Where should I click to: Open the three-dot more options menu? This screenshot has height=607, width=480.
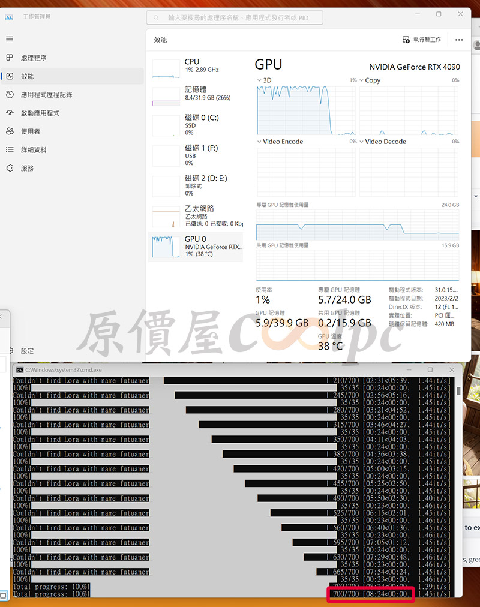pos(459,40)
